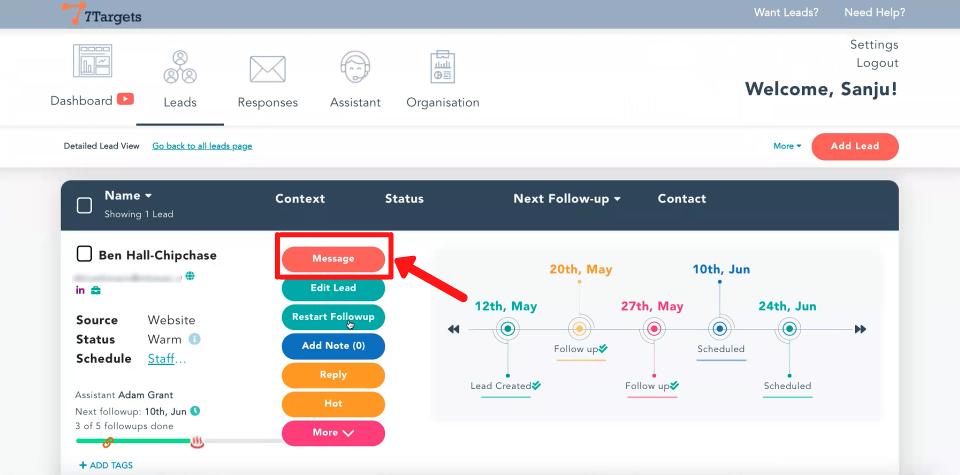
Task: Expand the pink More actions button
Action: point(333,432)
